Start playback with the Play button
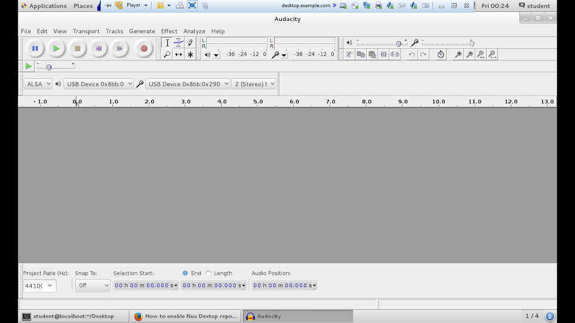Screen dimensions: 575x323 pyautogui.click(x=56, y=48)
